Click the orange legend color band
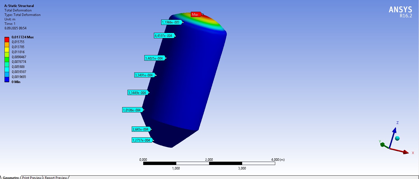Screen dimensions: 419x179 tap(7, 44)
